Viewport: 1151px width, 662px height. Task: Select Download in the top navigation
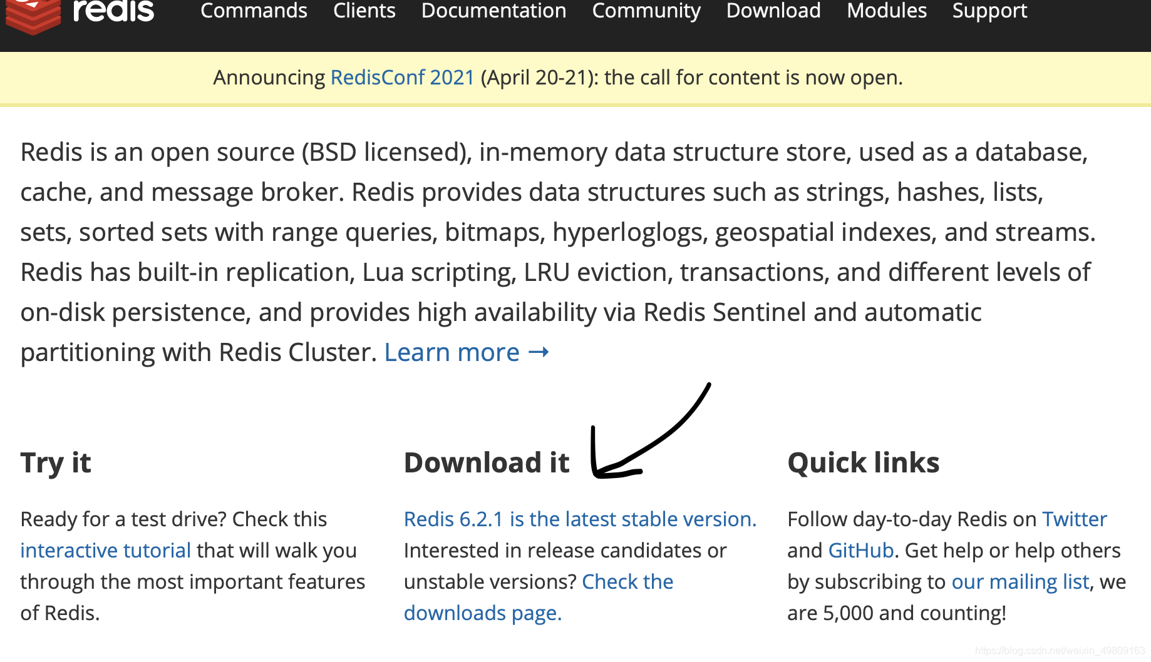tap(773, 11)
